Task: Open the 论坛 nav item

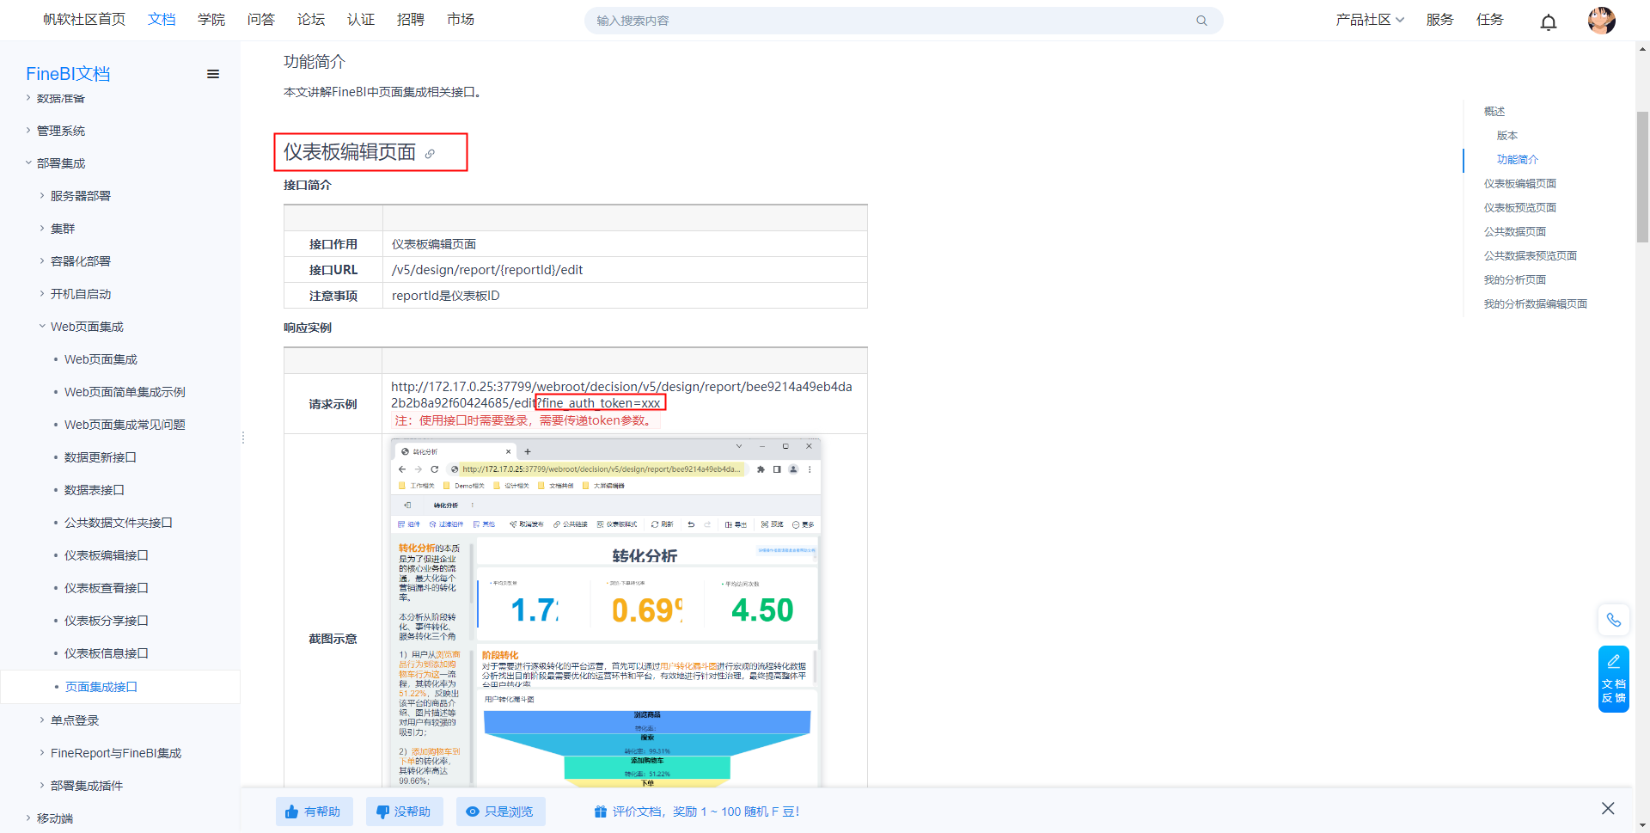Action: 311,20
